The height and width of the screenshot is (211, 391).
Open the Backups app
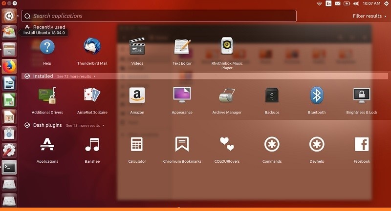click(x=272, y=95)
